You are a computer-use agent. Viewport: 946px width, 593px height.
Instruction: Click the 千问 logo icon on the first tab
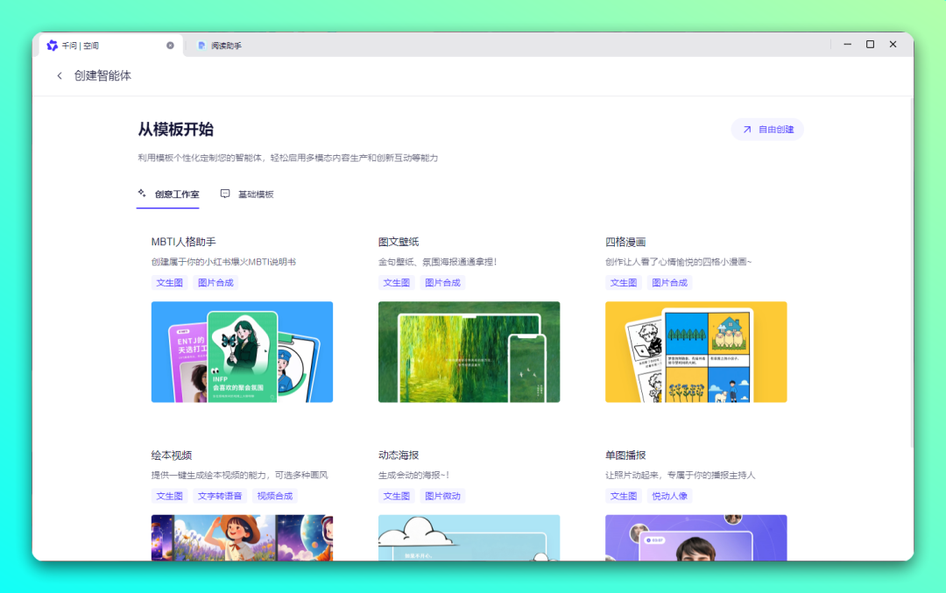pos(53,44)
